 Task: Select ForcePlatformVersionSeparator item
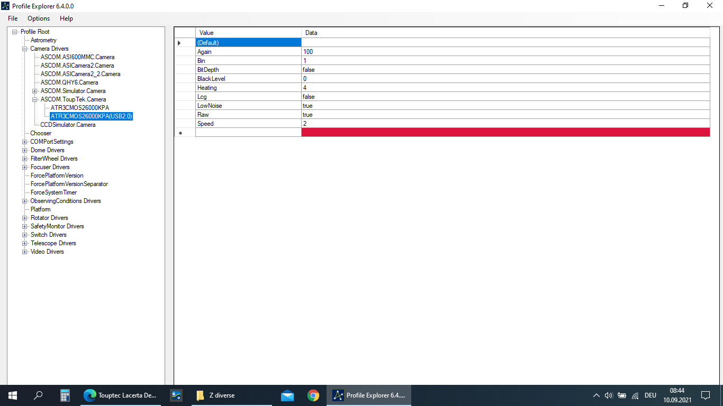coord(69,184)
